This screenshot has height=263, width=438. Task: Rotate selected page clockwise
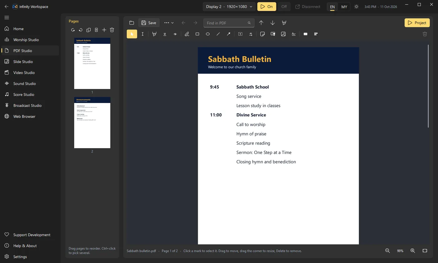point(73,30)
